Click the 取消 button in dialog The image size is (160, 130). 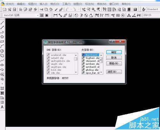114,58
